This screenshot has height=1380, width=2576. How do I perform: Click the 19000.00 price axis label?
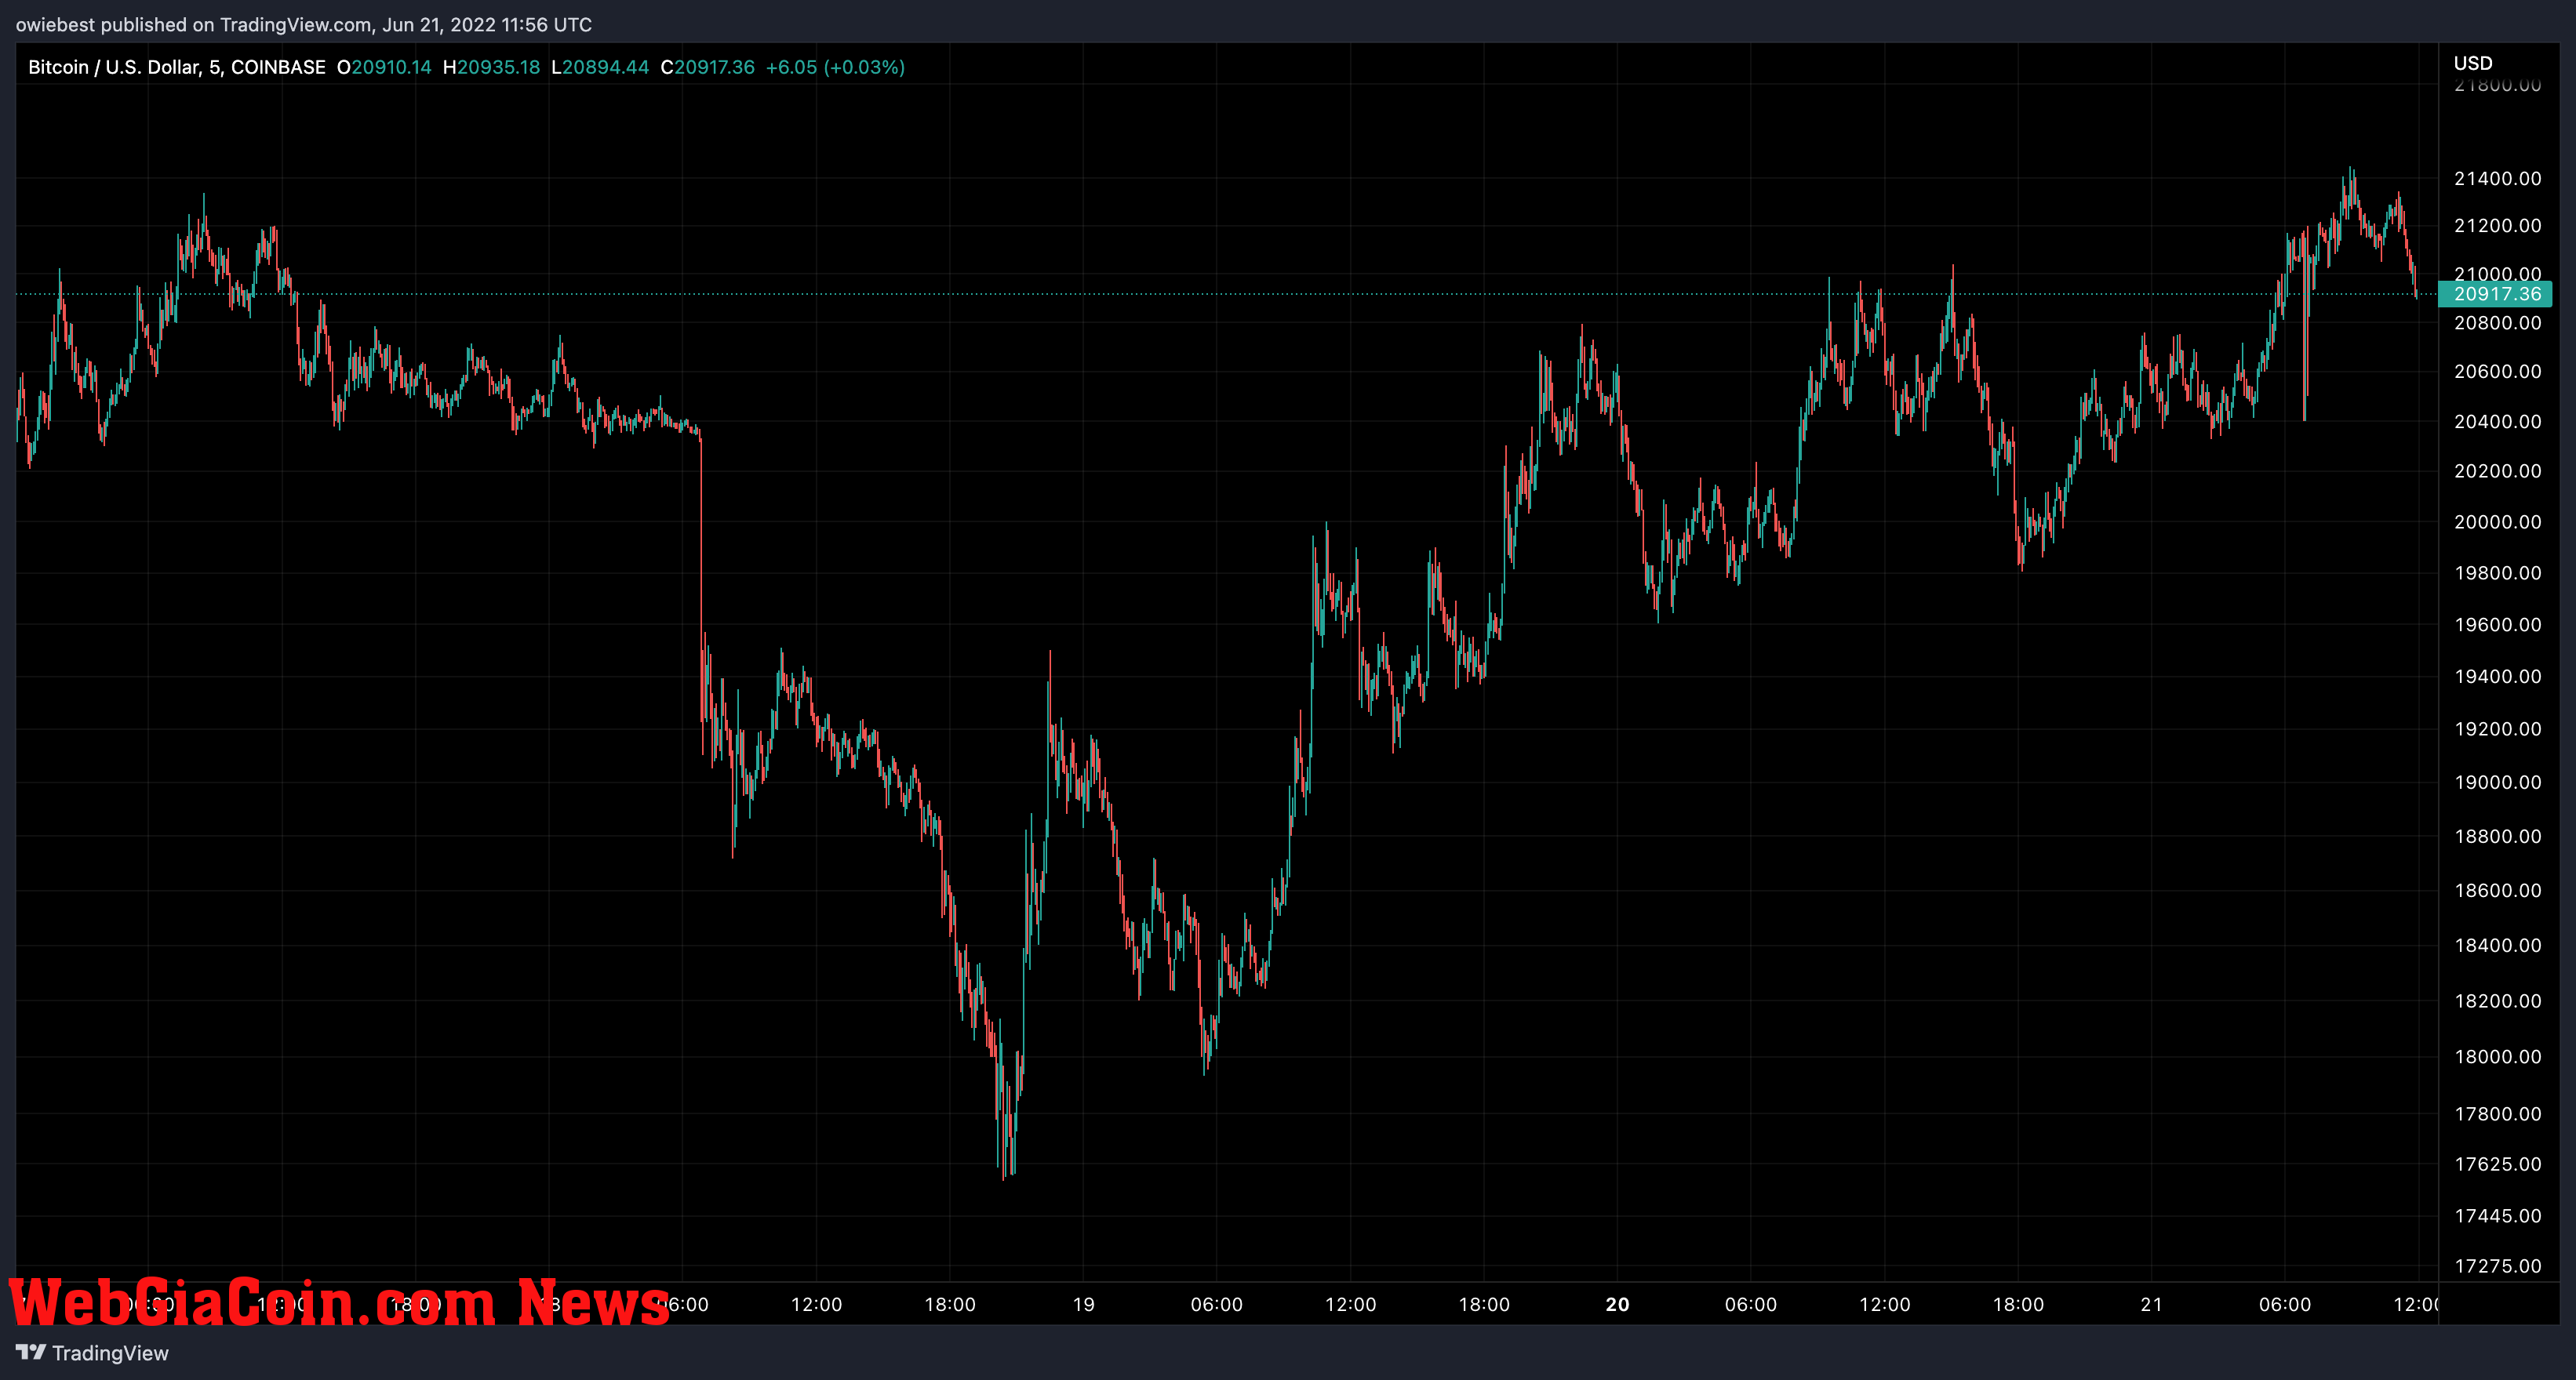pos(2497,783)
